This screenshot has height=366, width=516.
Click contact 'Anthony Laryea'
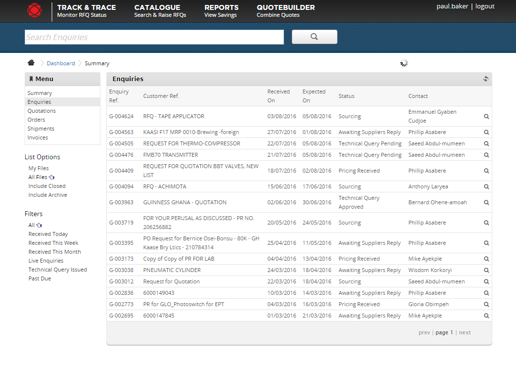click(x=428, y=186)
